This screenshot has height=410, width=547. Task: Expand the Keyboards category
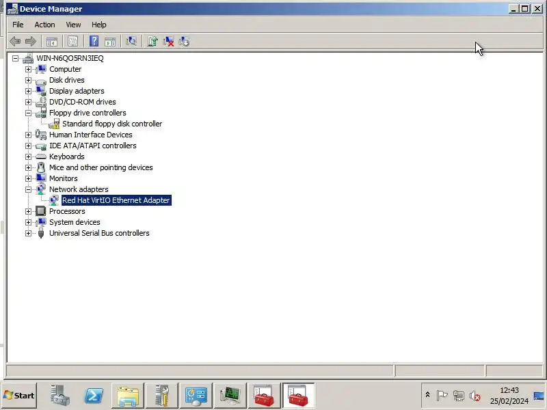28,156
